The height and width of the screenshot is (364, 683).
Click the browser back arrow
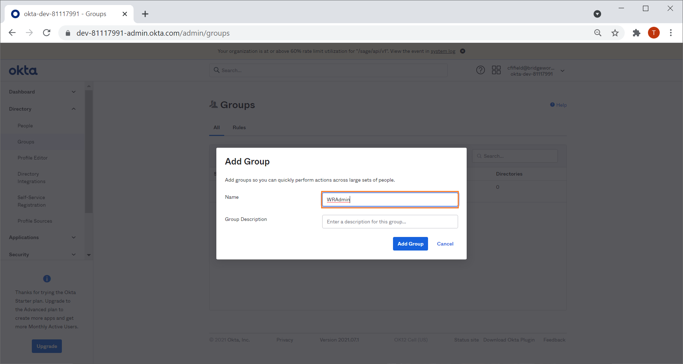pyautogui.click(x=12, y=33)
